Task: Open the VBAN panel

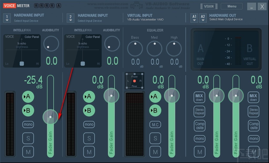Action: (x=209, y=6)
